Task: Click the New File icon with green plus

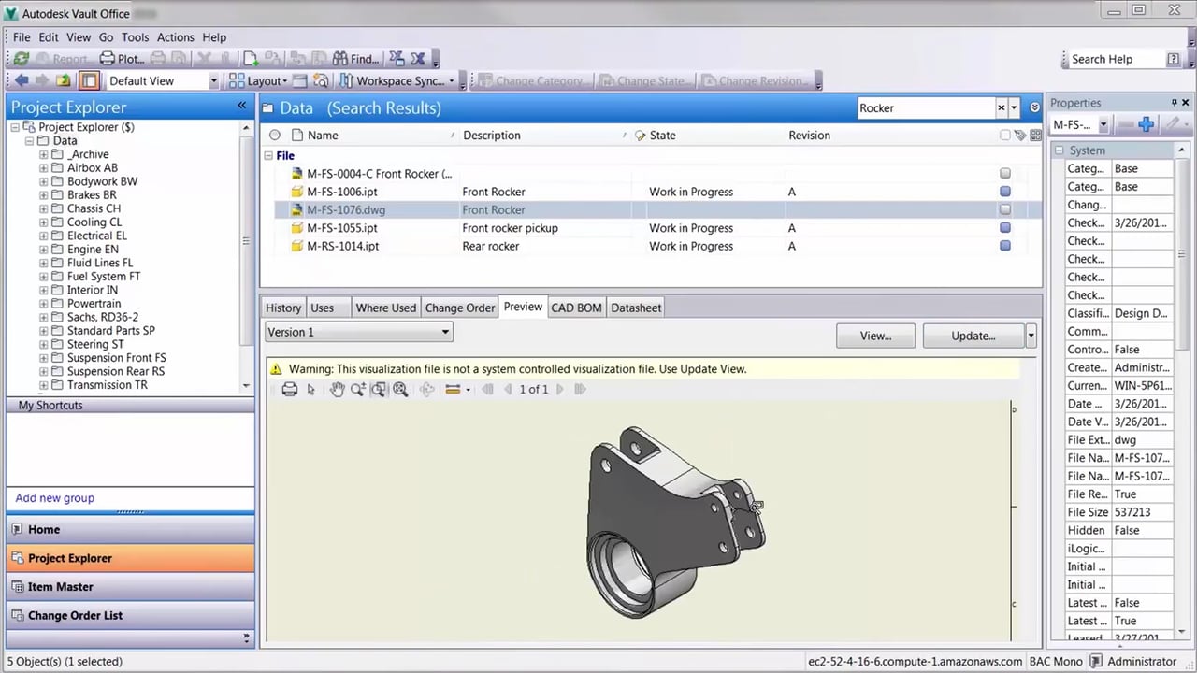Action: 252,59
